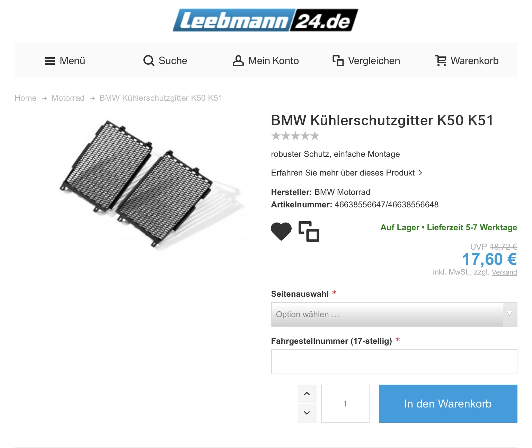Add product to wishlist heart icon
Image resolution: width=532 pixels, height=448 pixels.
281,231
